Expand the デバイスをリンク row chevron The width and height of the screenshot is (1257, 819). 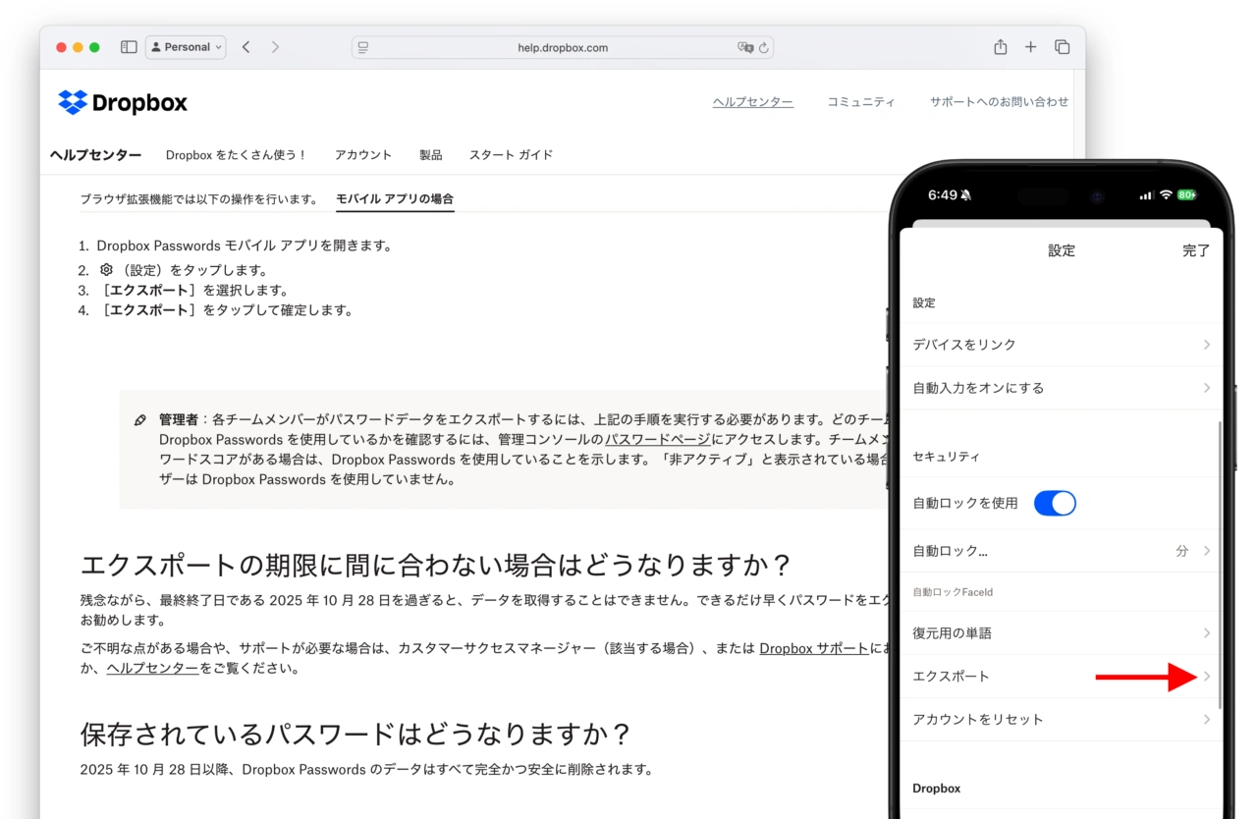tap(1206, 345)
